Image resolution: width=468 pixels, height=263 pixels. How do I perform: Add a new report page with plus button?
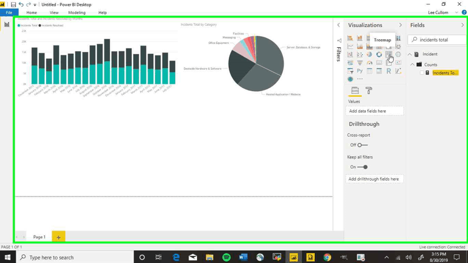coord(59,237)
